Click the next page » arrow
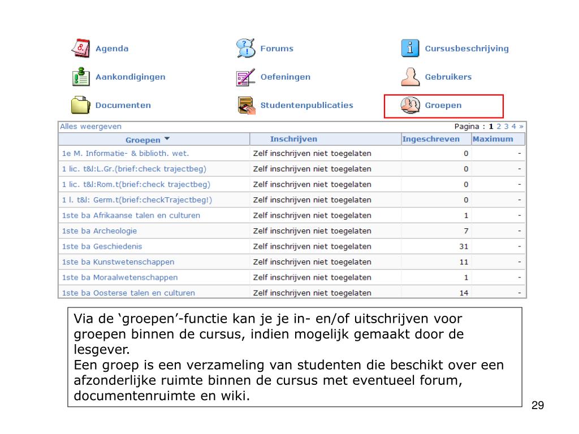Image resolution: width=579 pixels, height=434 pixels. [521, 127]
